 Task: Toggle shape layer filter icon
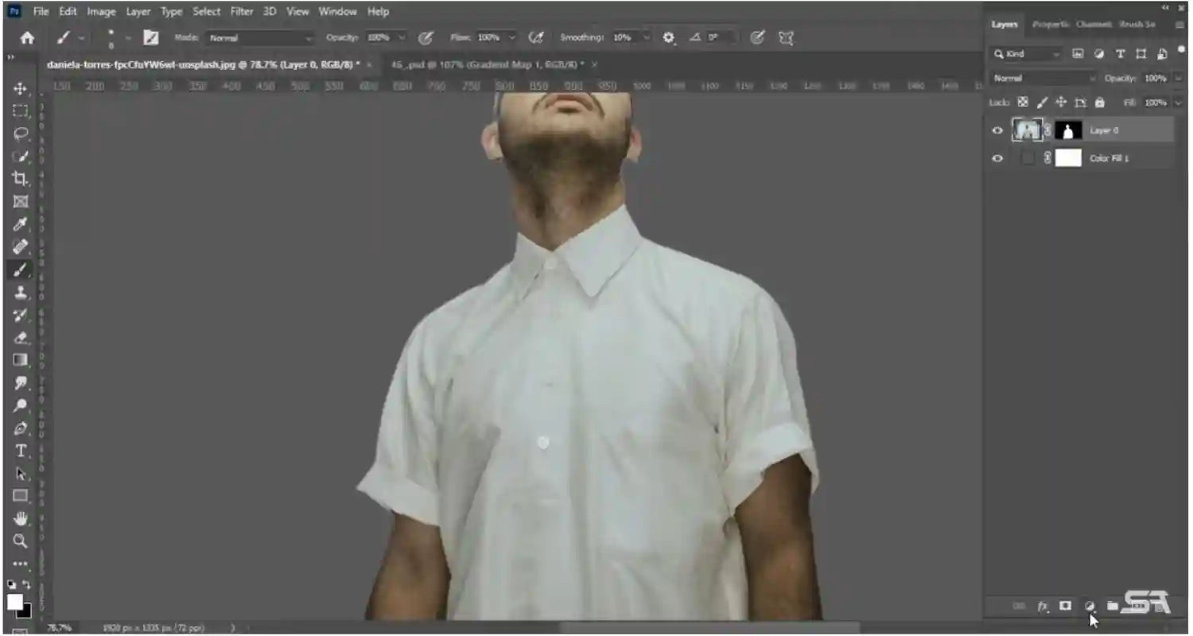(x=1141, y=54)
